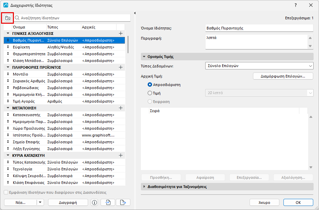The image size is (319, 210).
Task: Select the Θερμοπερατότητα property row
Action: 64,54
